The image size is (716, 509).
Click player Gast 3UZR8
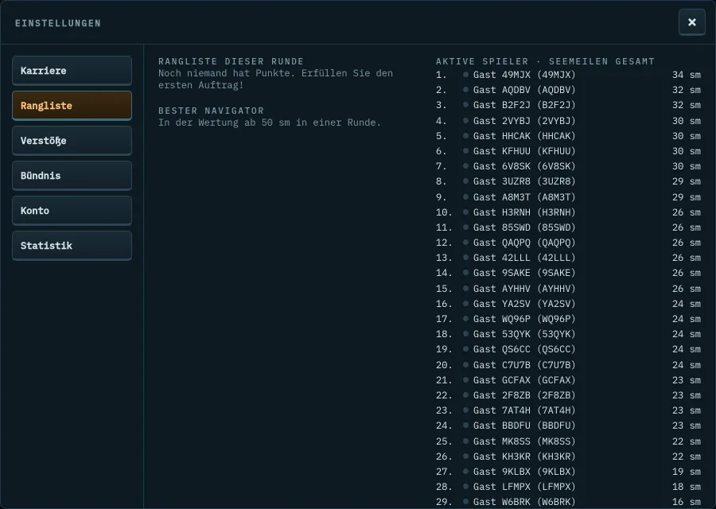click(568, 181)
